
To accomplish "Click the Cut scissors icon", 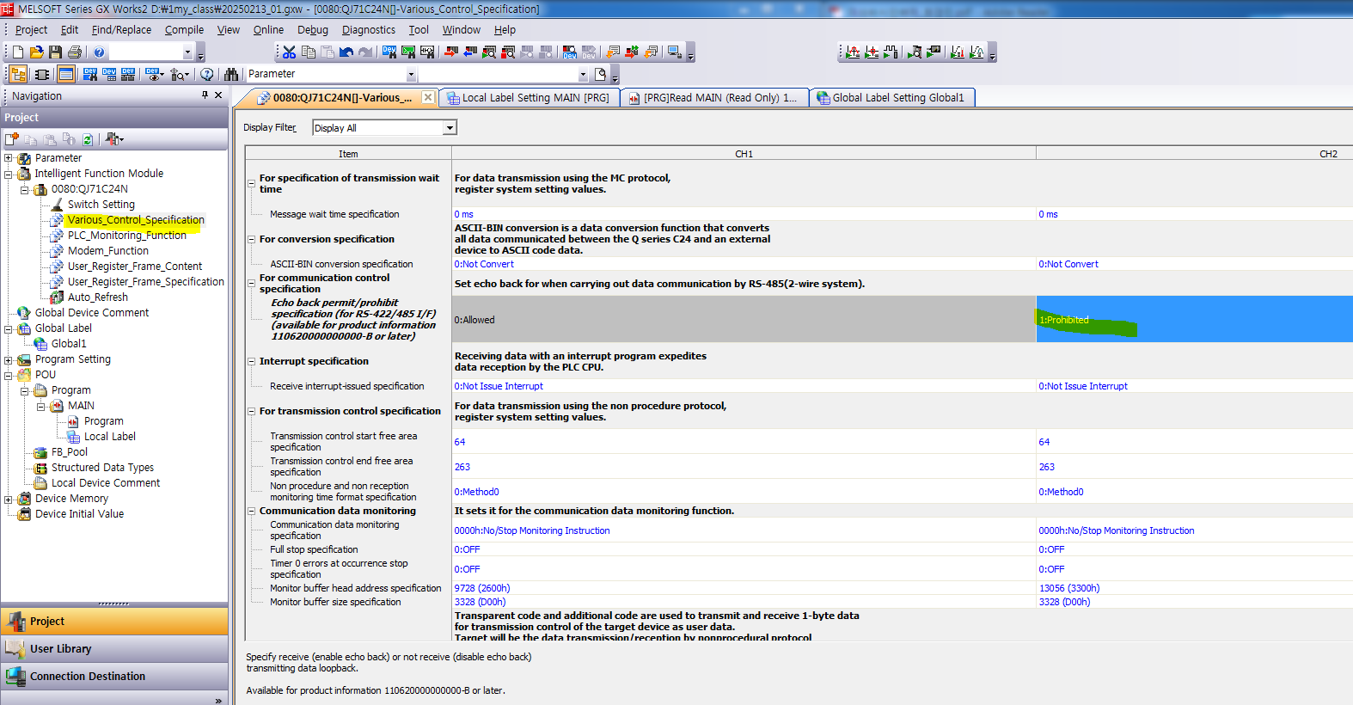I will click(x=290, y=52).
